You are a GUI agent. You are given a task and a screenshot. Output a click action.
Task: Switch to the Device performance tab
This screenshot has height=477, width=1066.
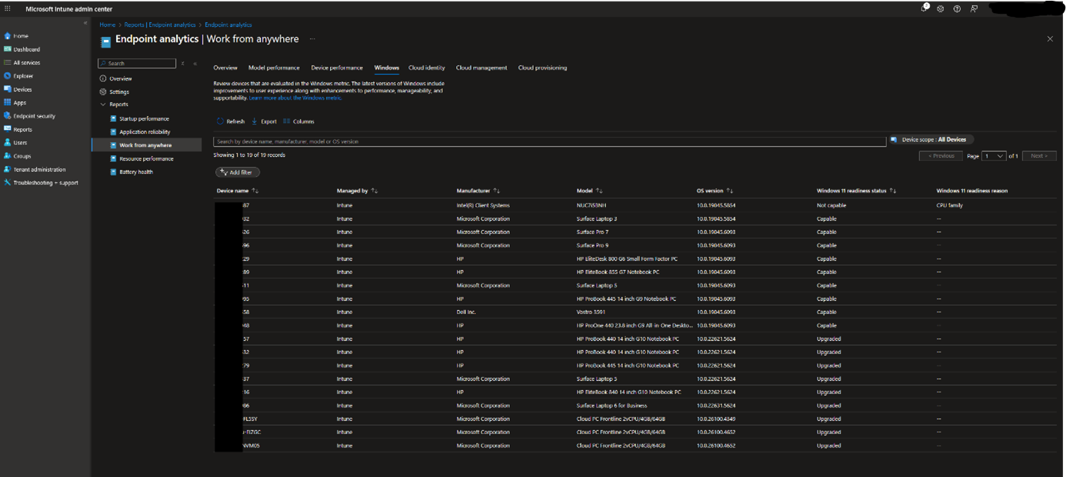point(337,68)
